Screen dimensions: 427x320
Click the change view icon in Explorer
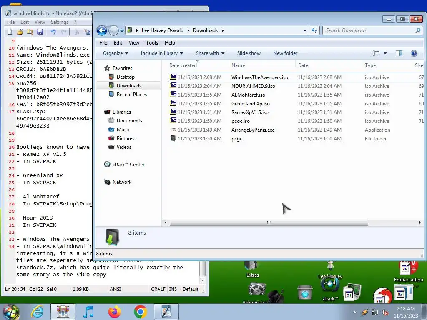pyautogui.click(x=376, y=53)
